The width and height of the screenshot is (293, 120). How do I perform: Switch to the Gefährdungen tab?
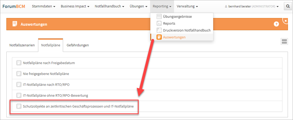[78, 45]
